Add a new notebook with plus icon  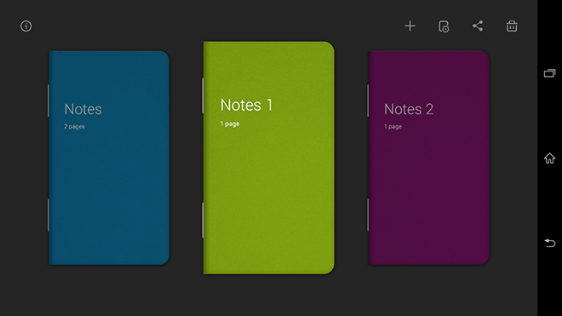[410, 26]
